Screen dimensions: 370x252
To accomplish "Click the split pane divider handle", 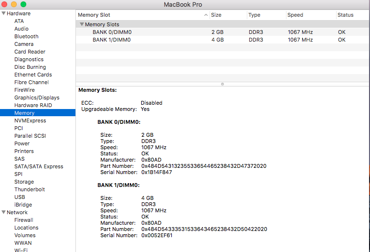I will pyautogui.click(x=222, y=84).
